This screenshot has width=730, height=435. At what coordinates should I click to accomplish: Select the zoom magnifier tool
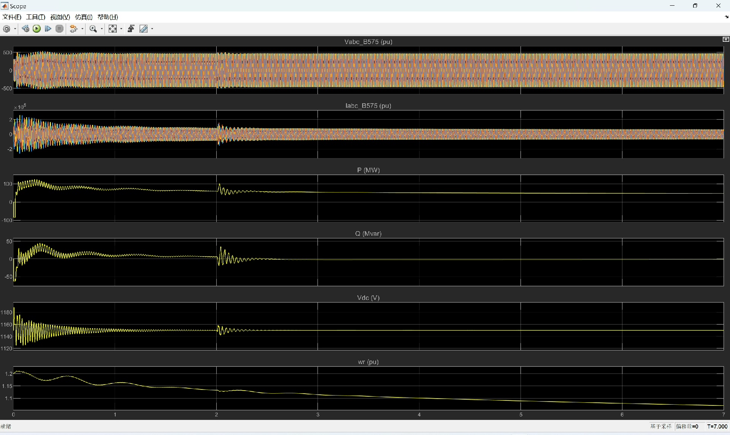tap(93, 29)
